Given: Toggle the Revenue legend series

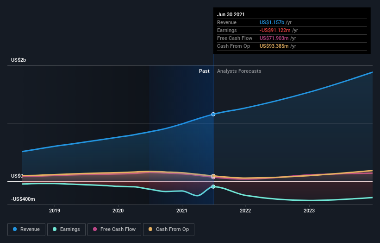Looking at the screenshot, I should click(26, 230).
